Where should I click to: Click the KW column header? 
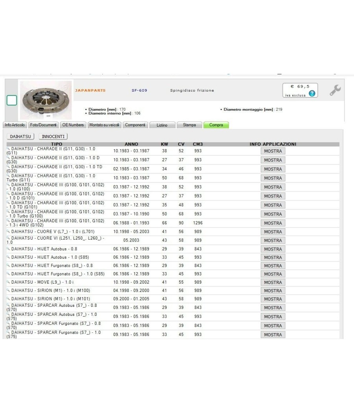(164, 144)
